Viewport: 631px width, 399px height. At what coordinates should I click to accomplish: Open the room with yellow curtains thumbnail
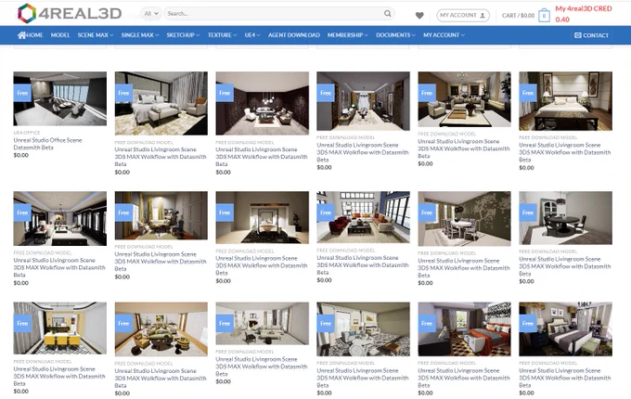(x=161, y=215)
